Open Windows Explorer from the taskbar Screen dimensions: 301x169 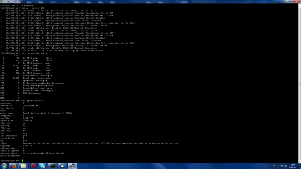23,166
